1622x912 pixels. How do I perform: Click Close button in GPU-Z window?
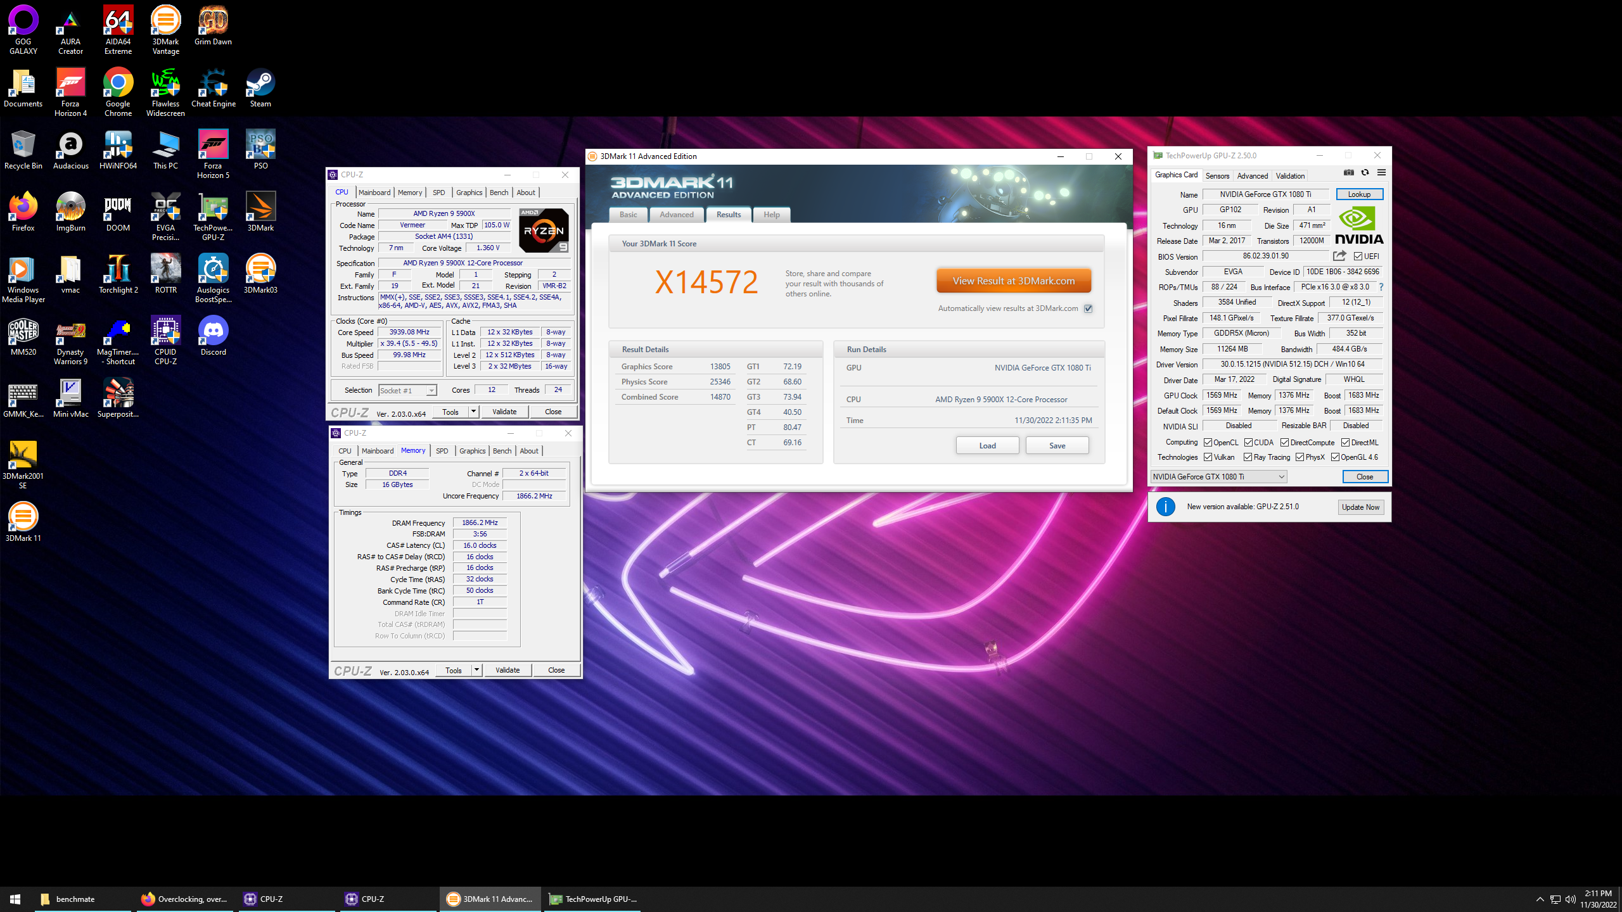tap(1365, 477)
